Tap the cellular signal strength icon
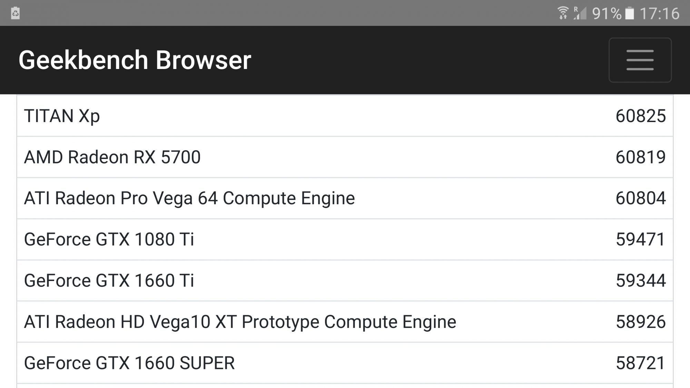 pos(580,13)
